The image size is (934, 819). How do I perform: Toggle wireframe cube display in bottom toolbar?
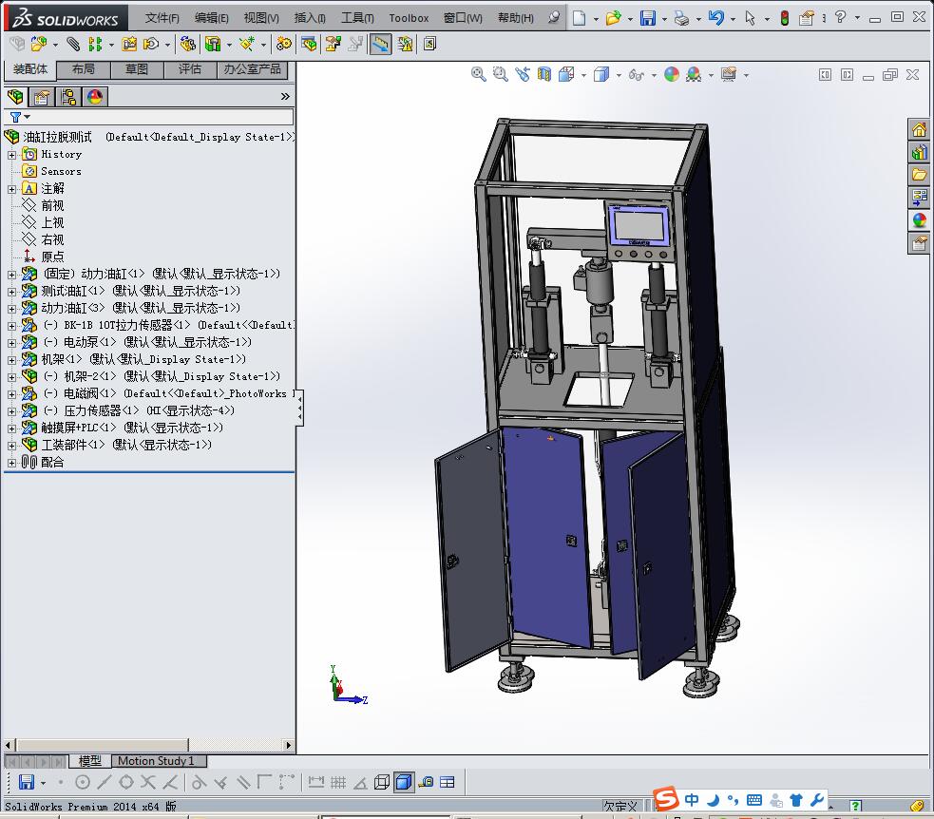point(382,782)
